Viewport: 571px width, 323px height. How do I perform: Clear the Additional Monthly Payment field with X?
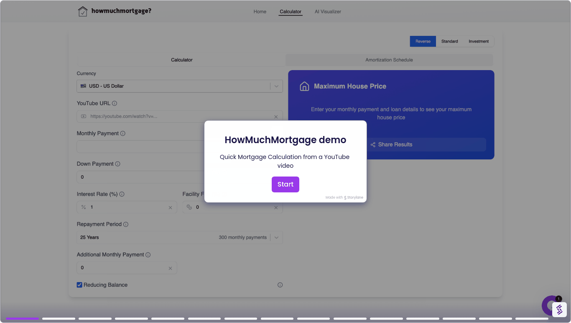coord(170,268)
